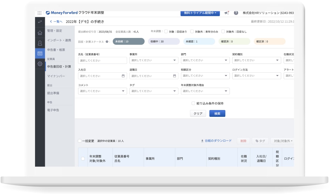Select the highlighted procedures icon in sidebar
Image resolution: width=329 pixels, height=194 pixels.
point(40,54)
